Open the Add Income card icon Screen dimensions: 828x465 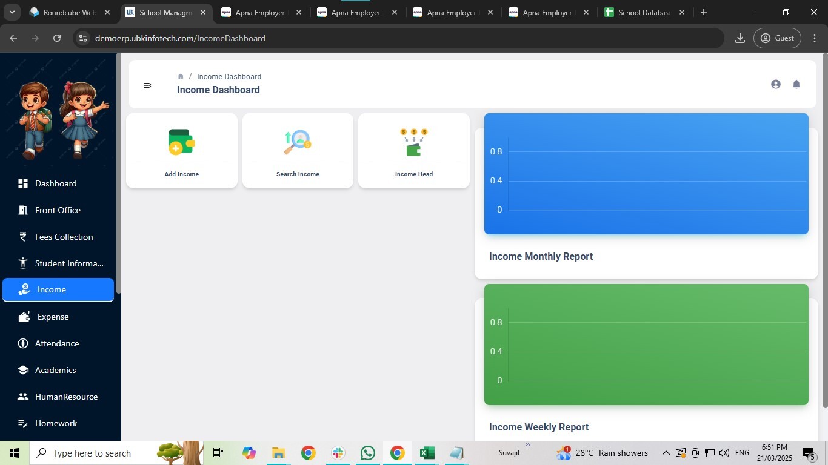pos(181,142)
